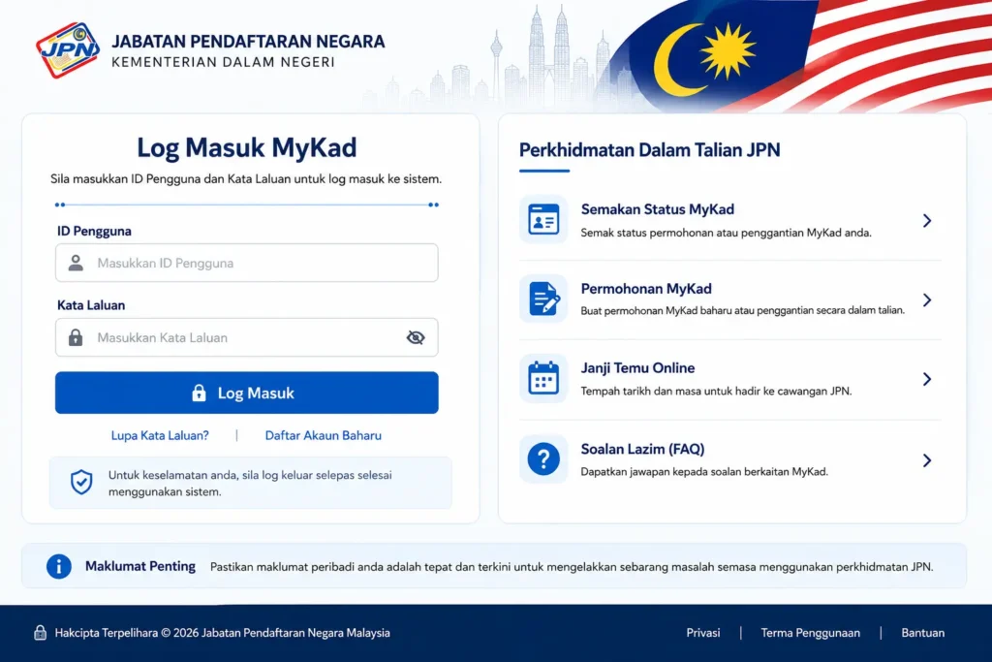The height and width of the screenshot is (662, 992).
Task: Focus the ID Pengguna input field
Action: click(x=247, y=263)
